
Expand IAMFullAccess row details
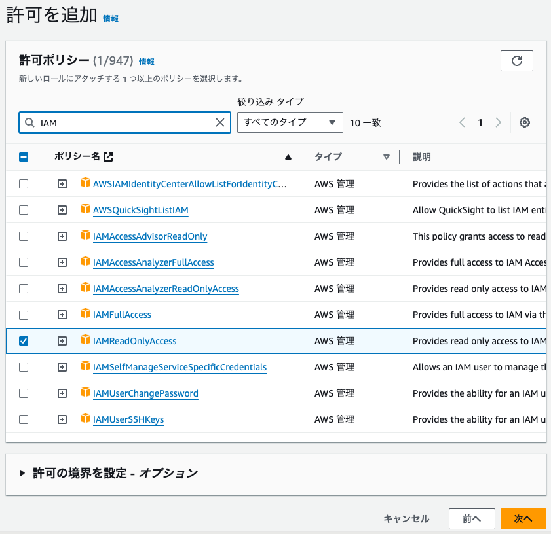62,315
